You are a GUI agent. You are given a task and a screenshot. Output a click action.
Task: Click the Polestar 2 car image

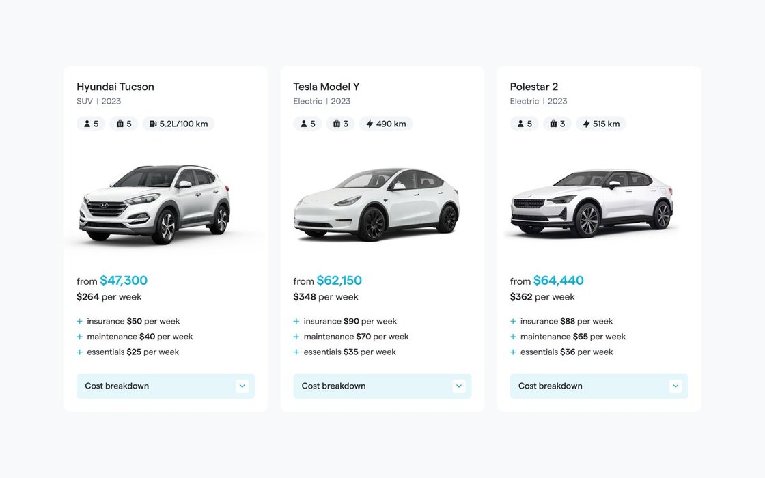point(592,203)
